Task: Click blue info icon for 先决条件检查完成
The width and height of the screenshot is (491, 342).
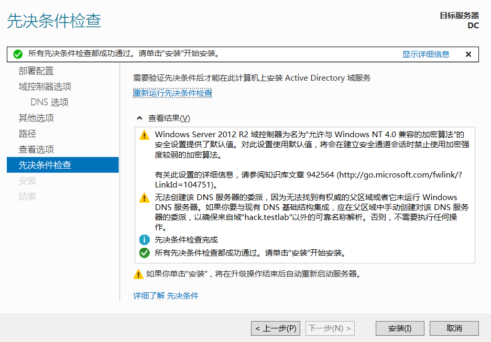Action: coord(145,240)
